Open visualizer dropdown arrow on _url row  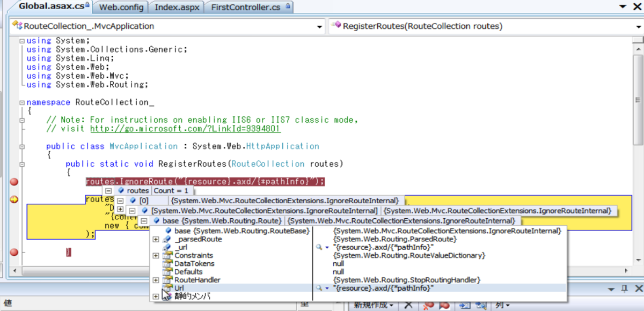[327, 248]
